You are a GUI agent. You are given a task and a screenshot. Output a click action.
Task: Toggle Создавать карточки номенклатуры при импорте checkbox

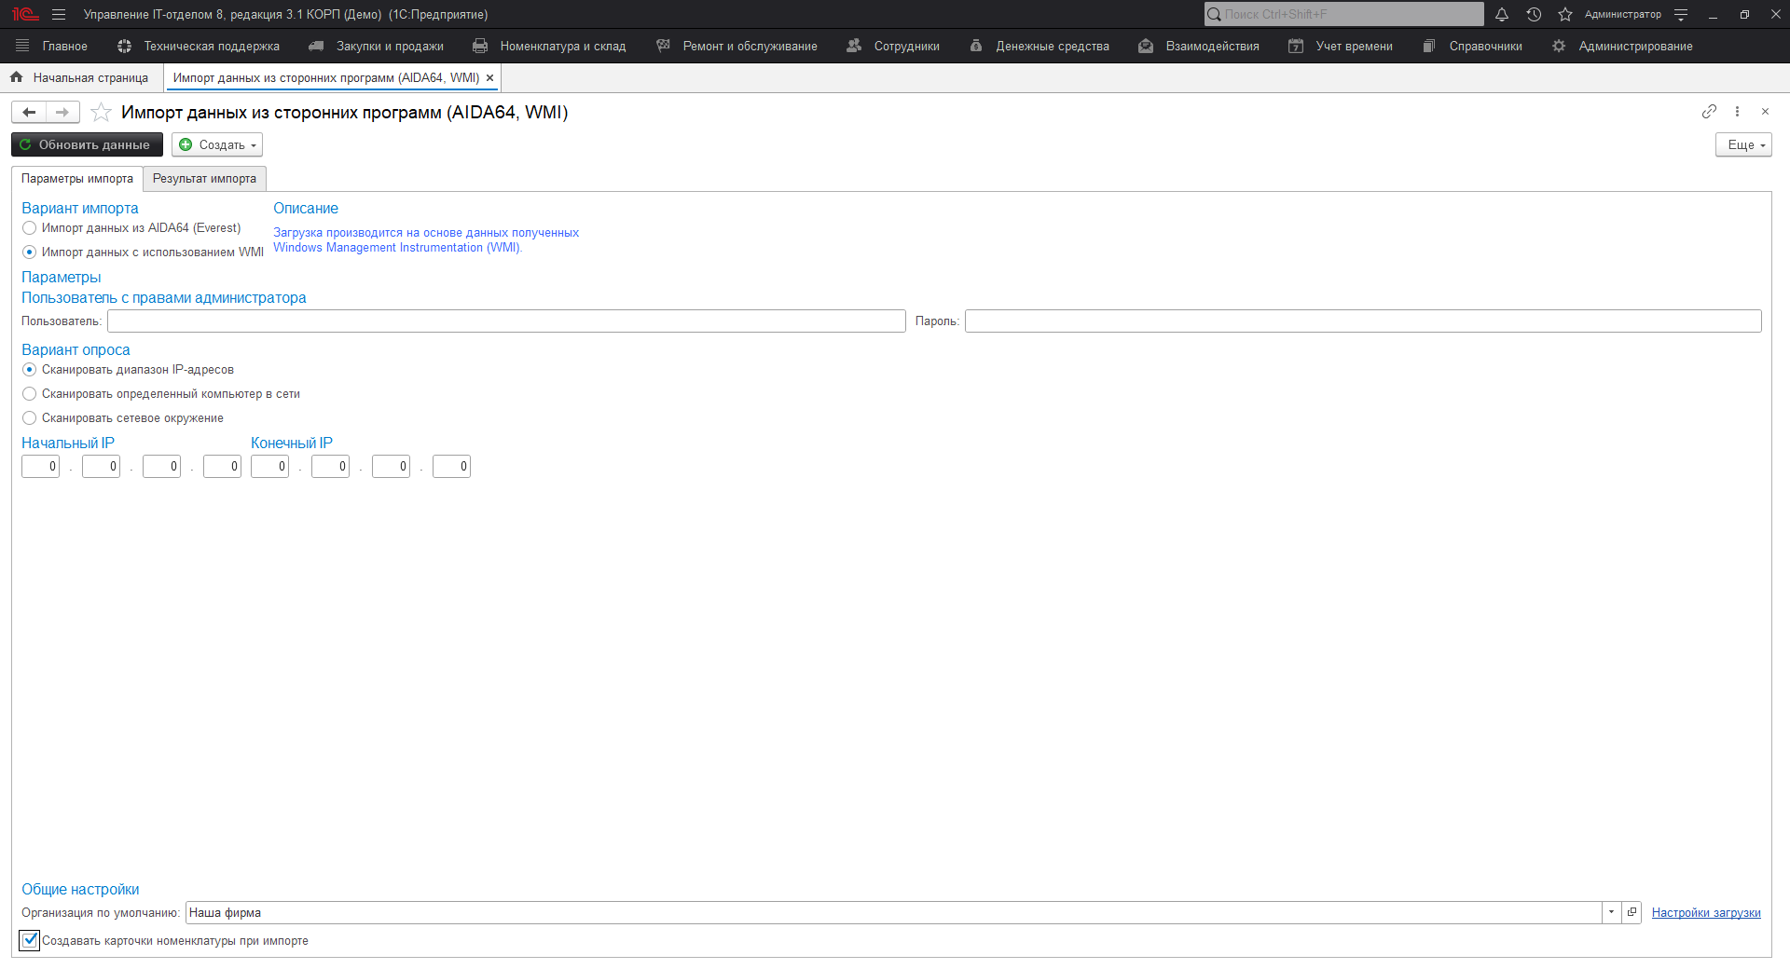pyautogui.click(x=31, y=941)
